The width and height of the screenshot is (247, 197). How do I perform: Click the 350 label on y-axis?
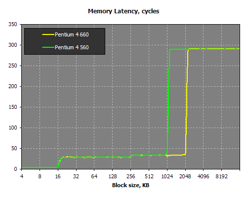[13, 24]
